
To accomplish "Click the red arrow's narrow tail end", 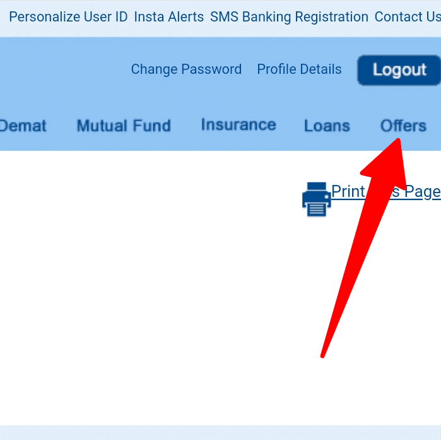I will 322,355.
